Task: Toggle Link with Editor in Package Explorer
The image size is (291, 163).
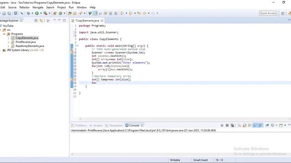Action: coord(41,20)
